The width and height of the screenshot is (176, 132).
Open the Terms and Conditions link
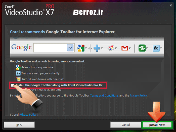point(104,96)
